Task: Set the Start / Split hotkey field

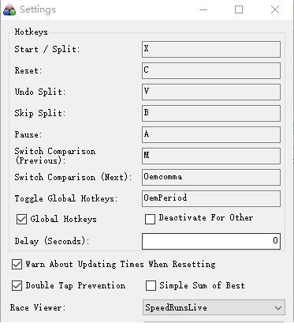Action: click(x=211, y=49)
